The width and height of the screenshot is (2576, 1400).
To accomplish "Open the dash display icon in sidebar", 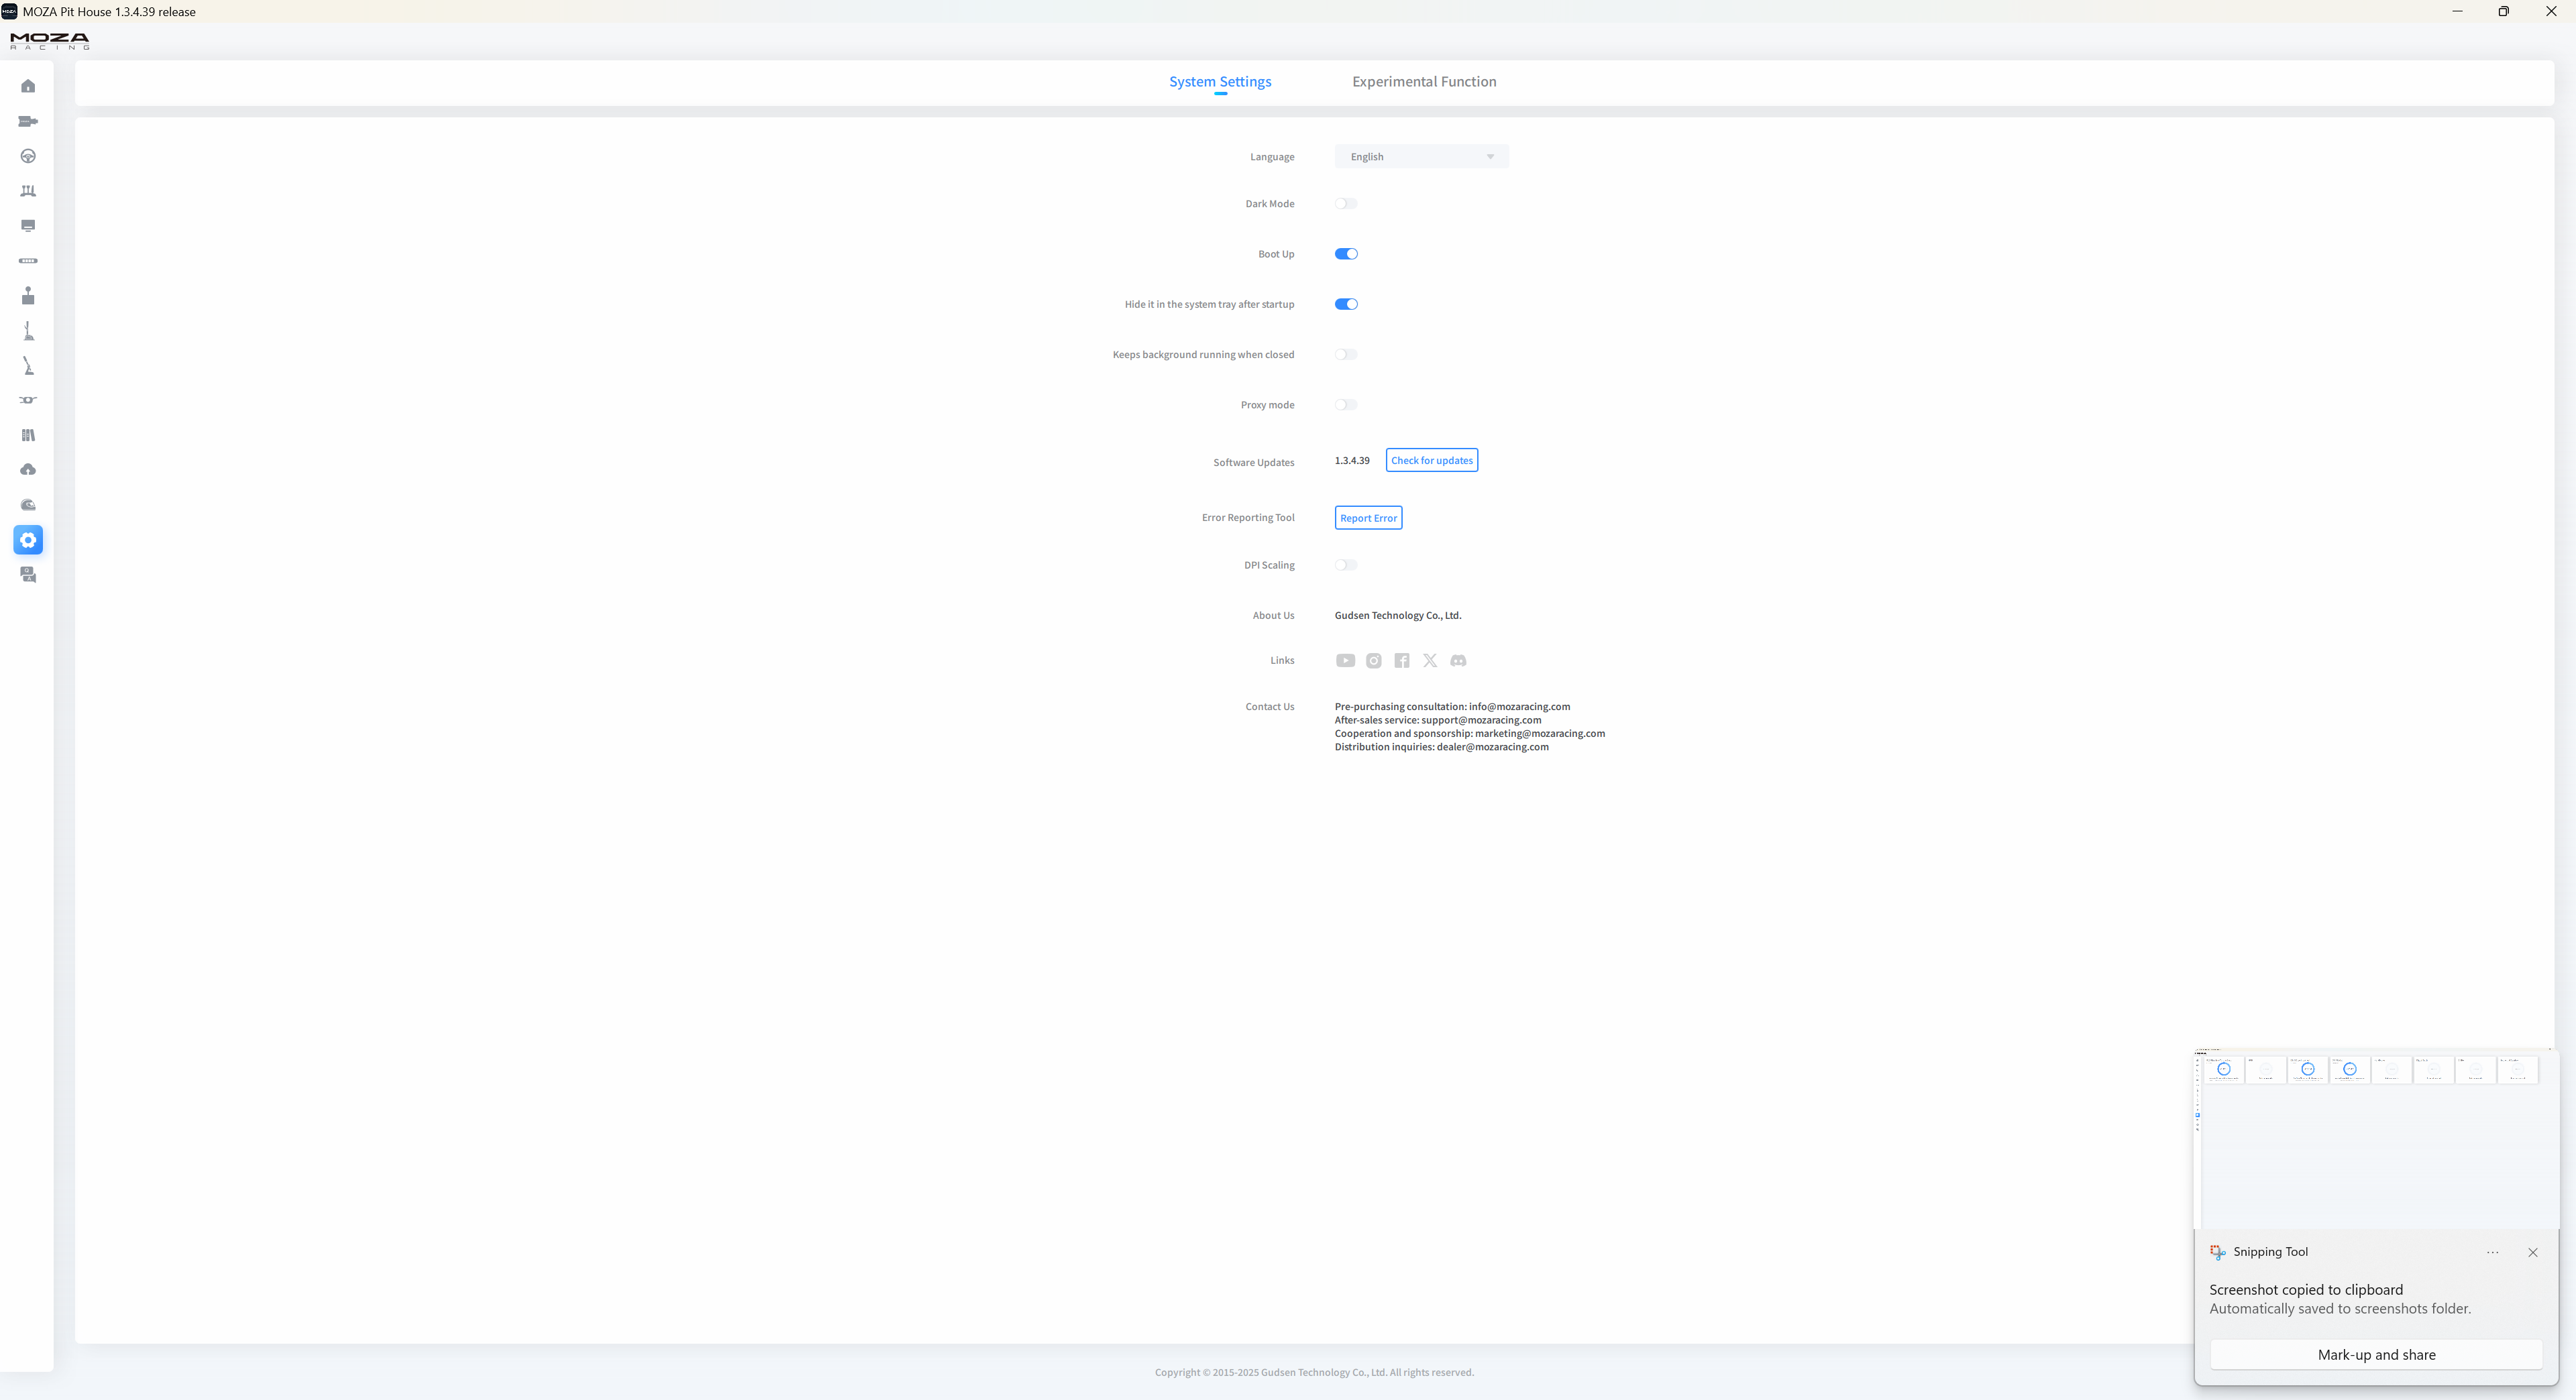I will coord(28,226).
